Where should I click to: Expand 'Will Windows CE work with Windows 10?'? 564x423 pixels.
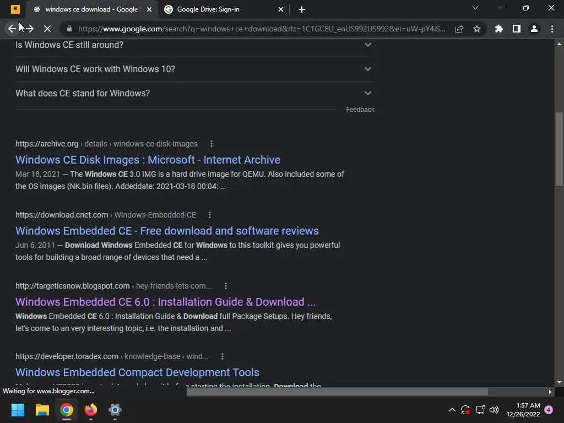tap(194, 69)
